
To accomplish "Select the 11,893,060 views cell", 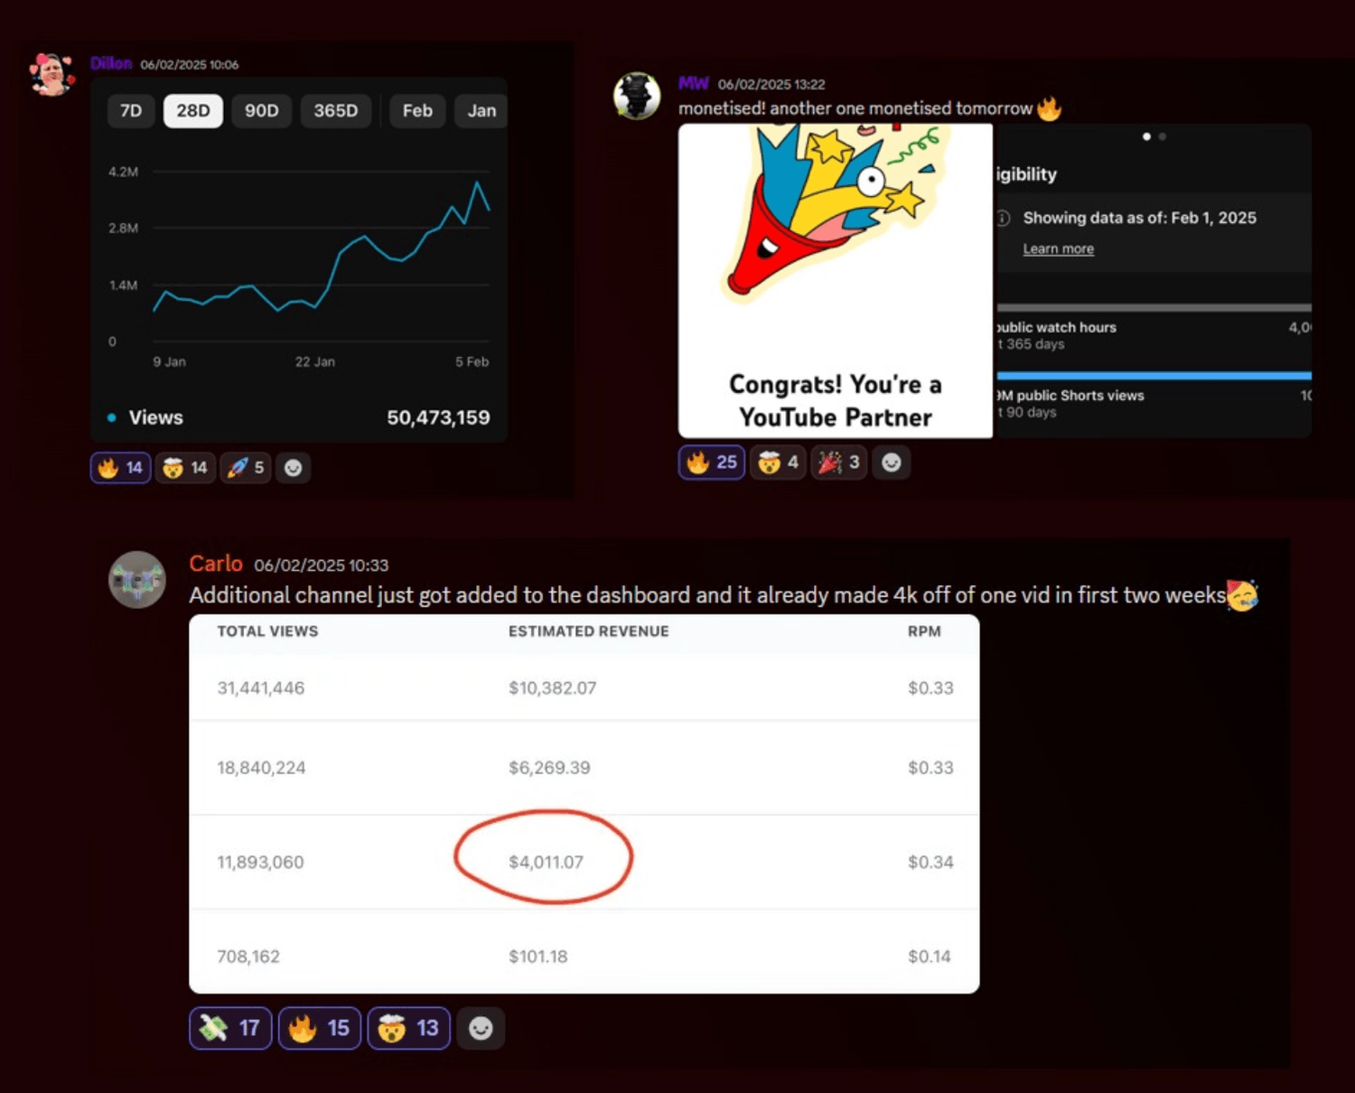I will (260, 863).
